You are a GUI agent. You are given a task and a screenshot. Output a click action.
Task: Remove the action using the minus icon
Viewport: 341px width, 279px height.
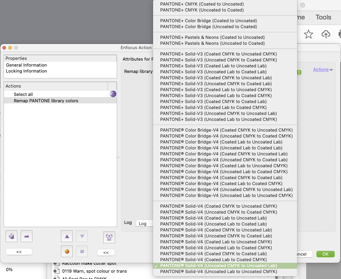pyautogui.click(x=26, y=237)
